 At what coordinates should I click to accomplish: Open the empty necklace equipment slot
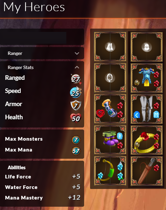pyautogui.click(x=110, y=78)
